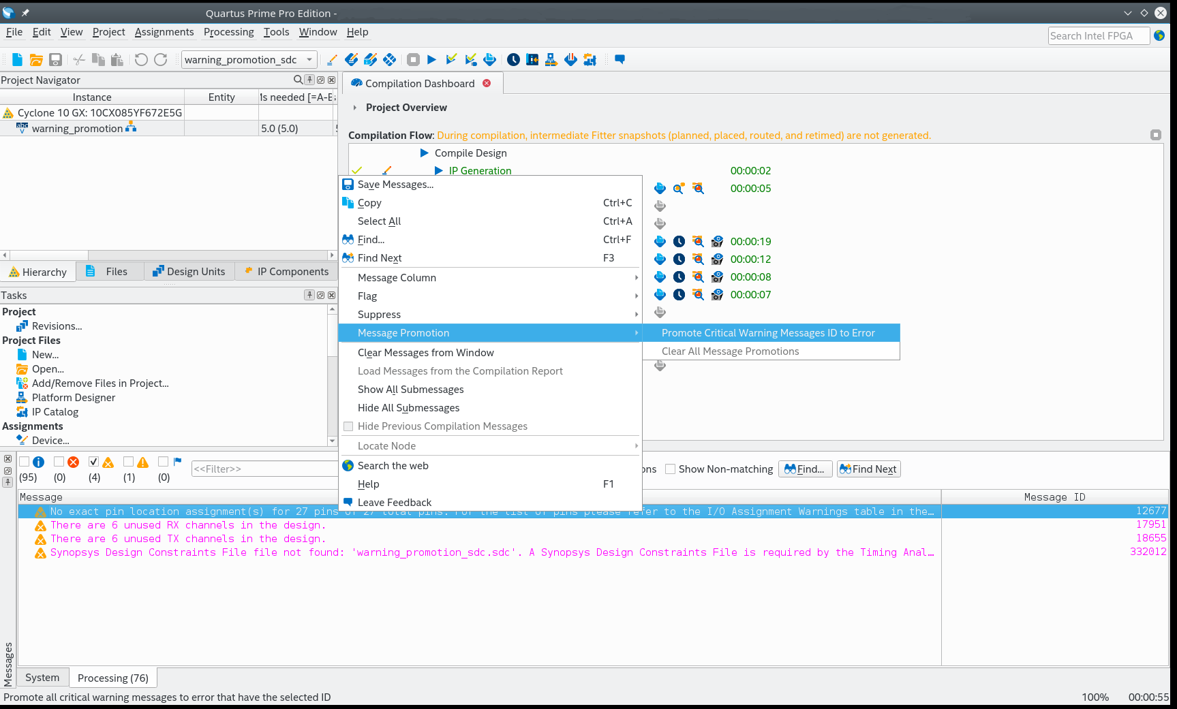This screenshot has height=709, width=1177.
Task: Tick the Show Non-matching checkbox
Action: tap(671, 469)
